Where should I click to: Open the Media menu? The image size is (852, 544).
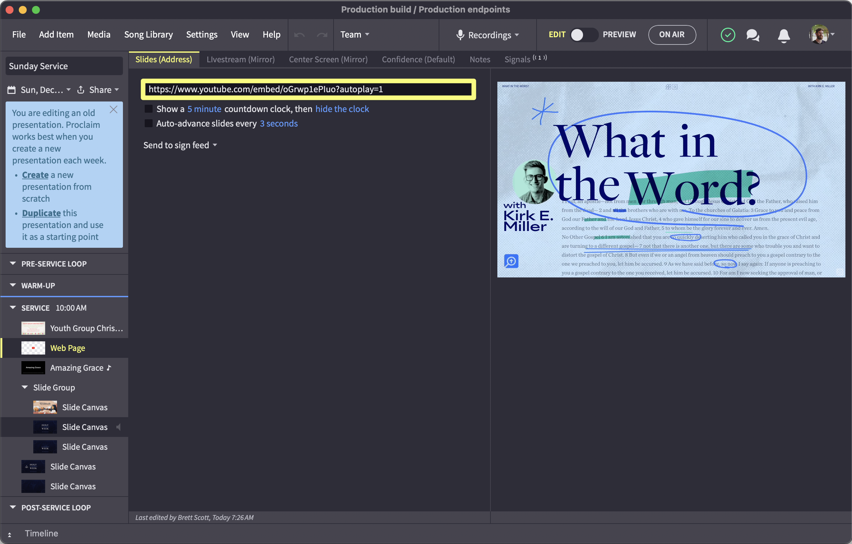coord(99,34)
